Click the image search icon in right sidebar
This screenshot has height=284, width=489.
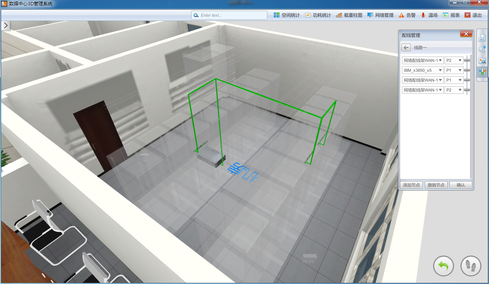482,60
